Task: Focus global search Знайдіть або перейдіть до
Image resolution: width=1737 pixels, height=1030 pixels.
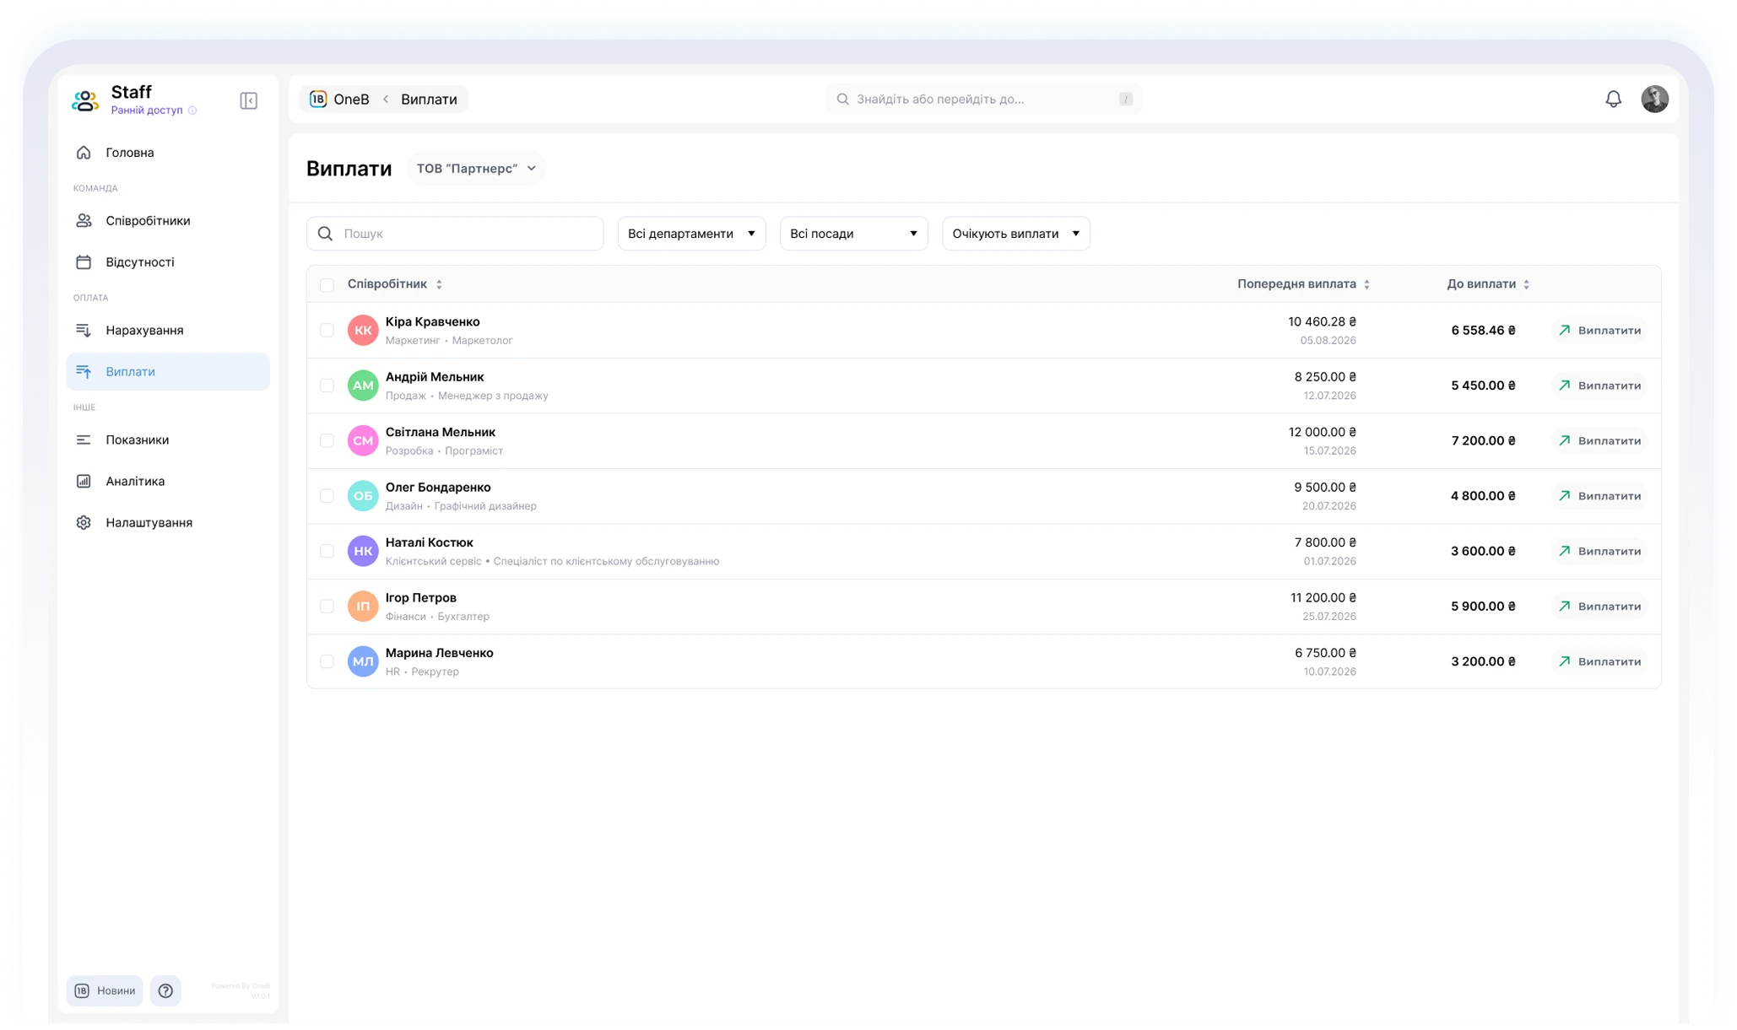Action: [983, 99]
